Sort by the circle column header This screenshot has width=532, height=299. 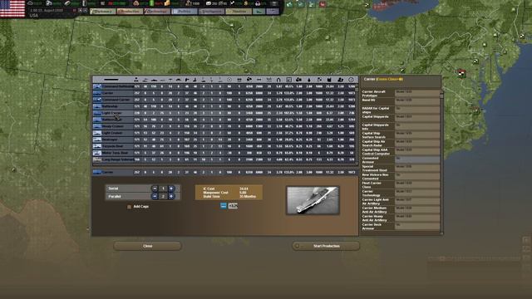click(229, 80)
